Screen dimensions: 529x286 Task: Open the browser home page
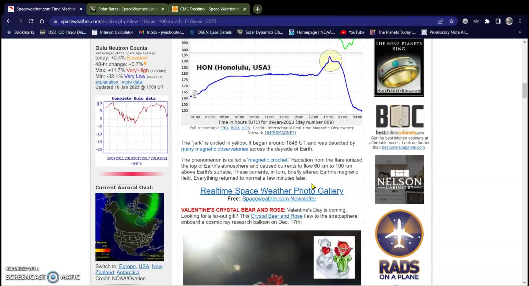point(42,21)
